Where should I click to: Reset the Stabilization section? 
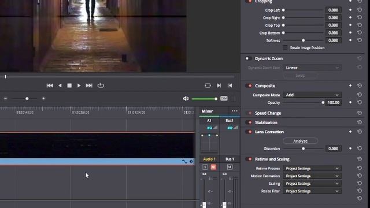click(x=360, y=122)
